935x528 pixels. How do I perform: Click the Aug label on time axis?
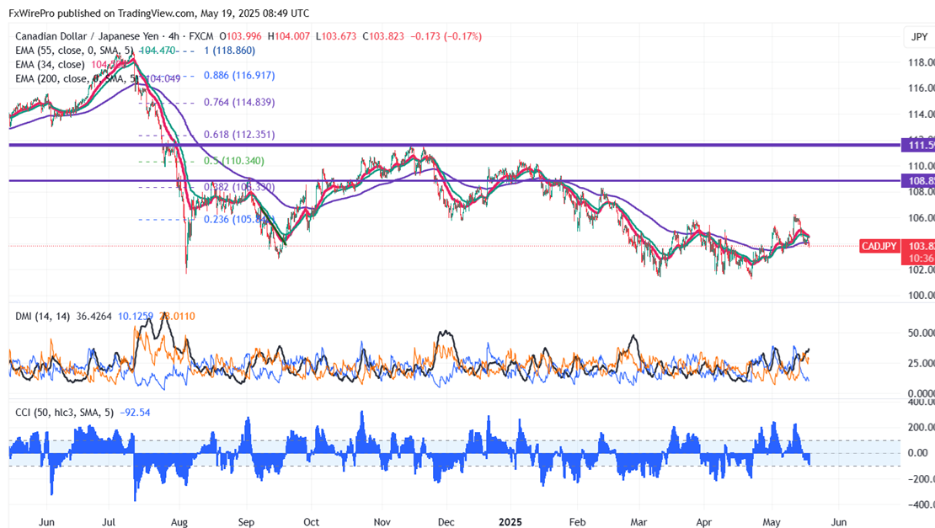pyautogui.click(x=179, y=522)
